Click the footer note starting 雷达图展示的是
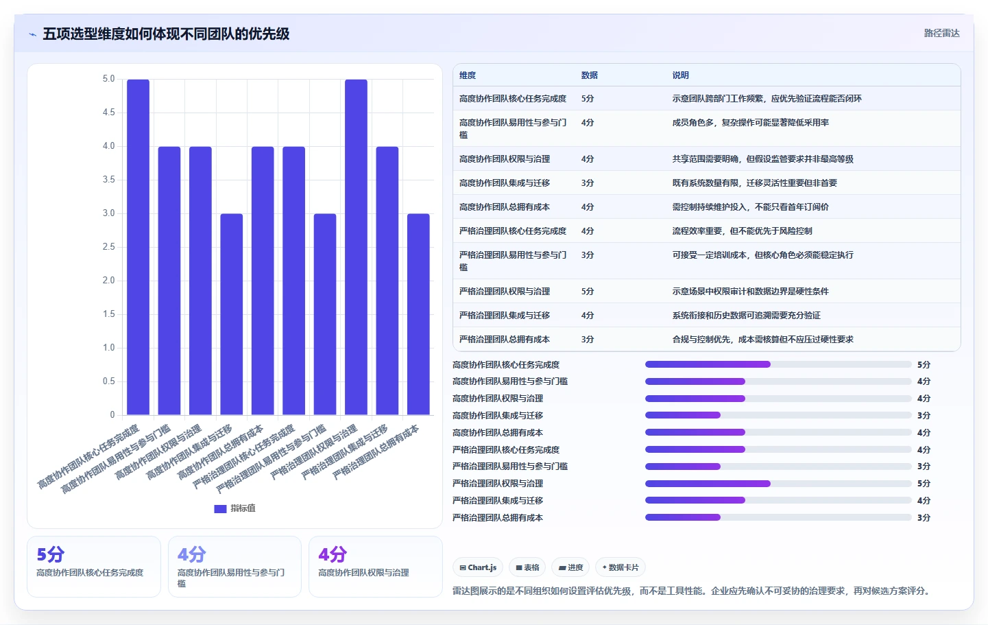Image resolution: width=988 pixels, height=625 pixels. pyautogui.click(x=692, y=591)
